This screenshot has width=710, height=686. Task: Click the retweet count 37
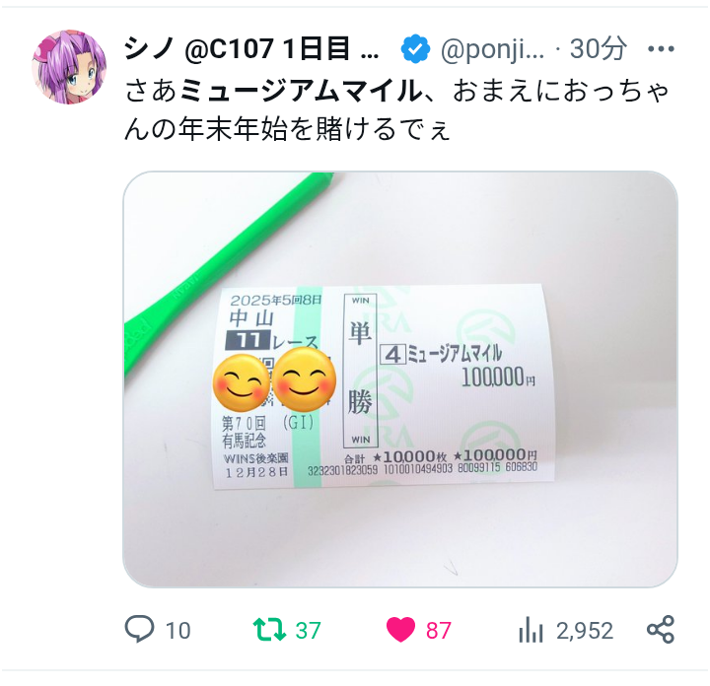(x=308, y=631)
